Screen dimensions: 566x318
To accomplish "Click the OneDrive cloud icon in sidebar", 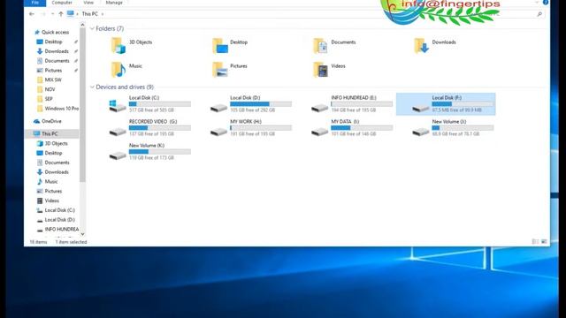I will tap(37, 121).
